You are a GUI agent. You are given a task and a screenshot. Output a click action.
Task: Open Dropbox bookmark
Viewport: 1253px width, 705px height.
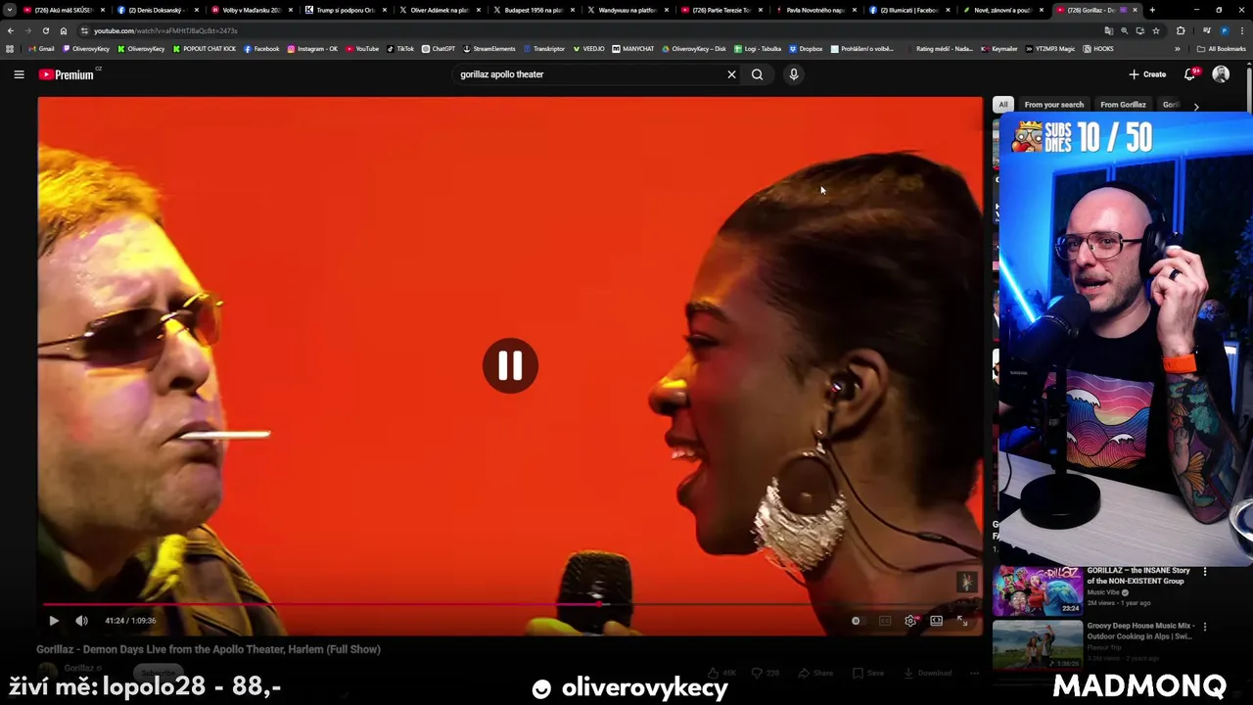(806, 49)
